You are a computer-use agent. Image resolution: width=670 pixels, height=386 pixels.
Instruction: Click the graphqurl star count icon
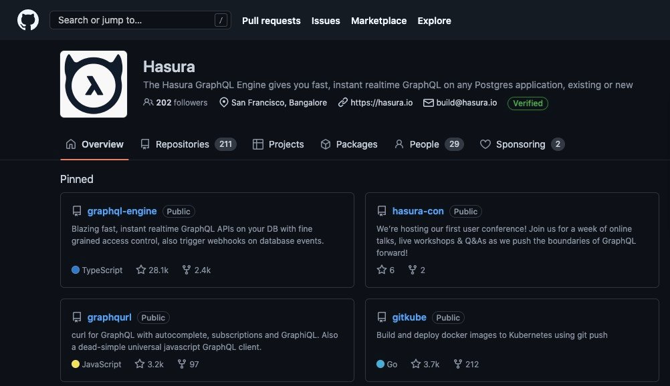140,364
